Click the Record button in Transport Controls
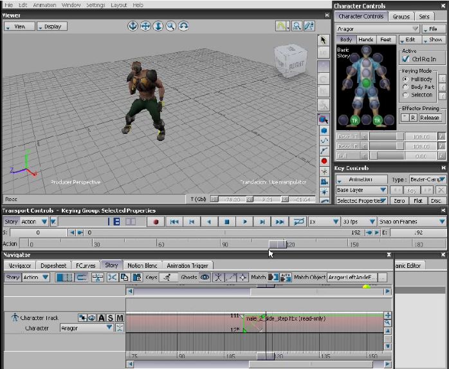The image size is (449, 369). tap(156, 222)
